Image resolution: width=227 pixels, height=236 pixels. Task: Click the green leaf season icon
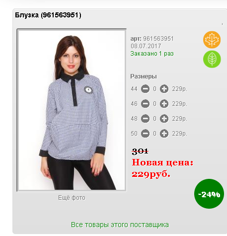[x=212, y=59]
